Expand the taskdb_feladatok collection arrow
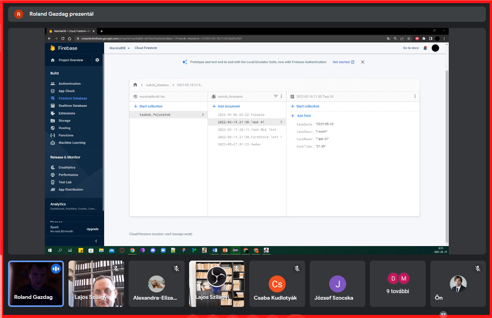 (x=203, y=115)
